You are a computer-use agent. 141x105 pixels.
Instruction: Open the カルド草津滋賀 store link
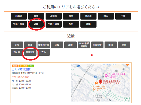pyautogui.click(x=21, y=69)
